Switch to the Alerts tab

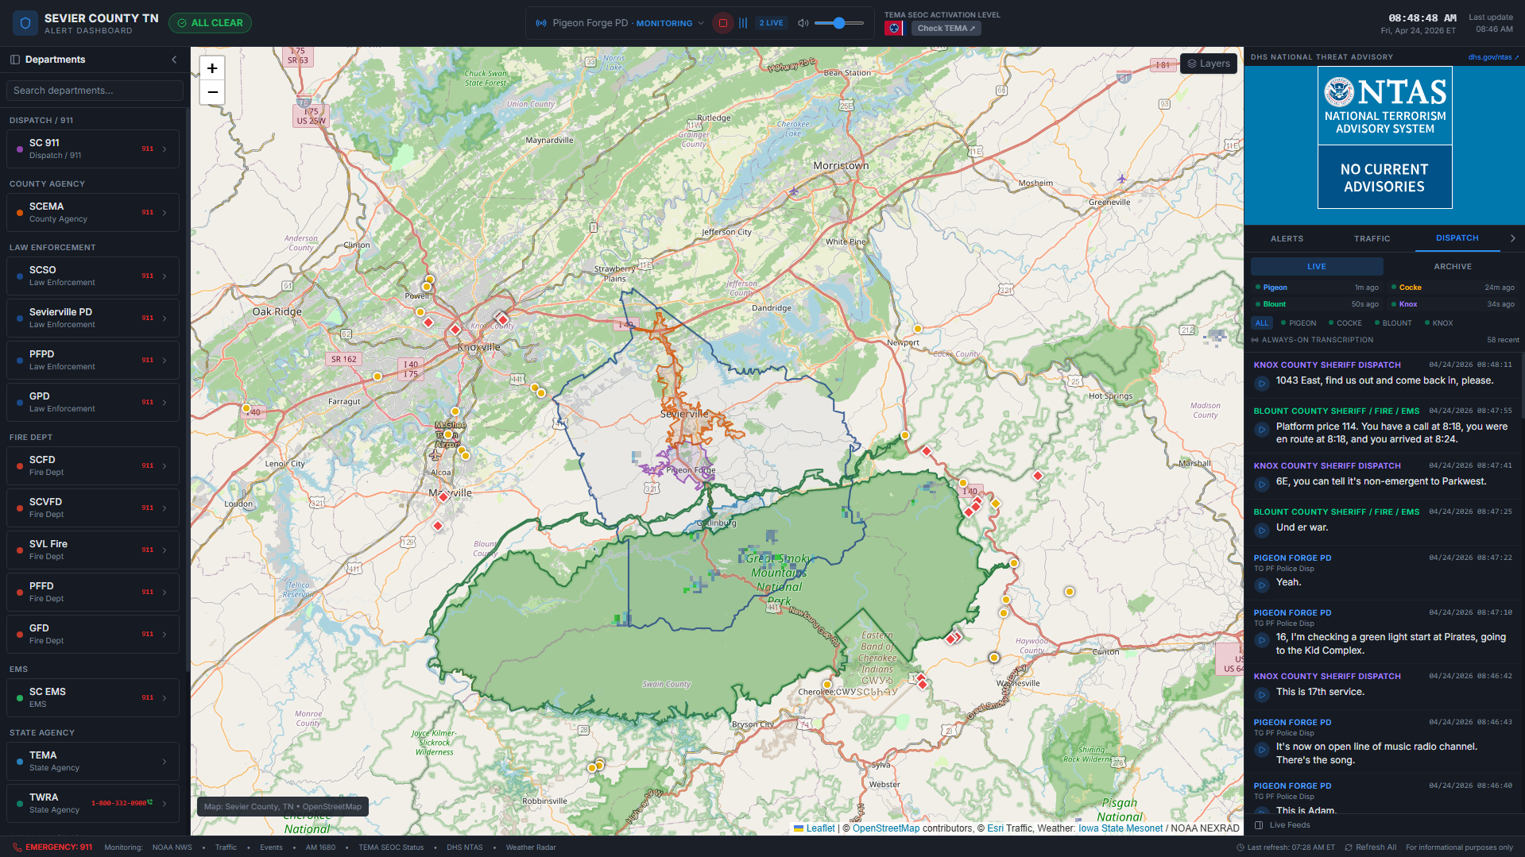click(x=1287, y=238)
